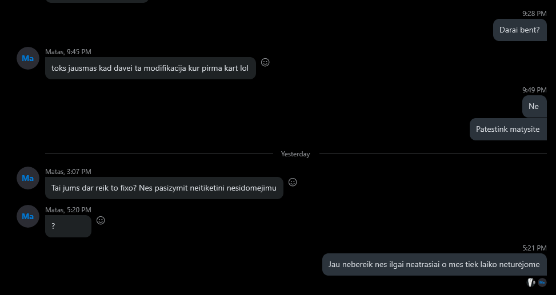
Task: Click the 5:21 PM timestamp
Action: (x=534, y=248)
